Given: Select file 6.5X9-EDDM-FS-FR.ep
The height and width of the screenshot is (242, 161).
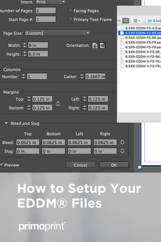Looking at the screenshot, I should (x=140, y=42).
